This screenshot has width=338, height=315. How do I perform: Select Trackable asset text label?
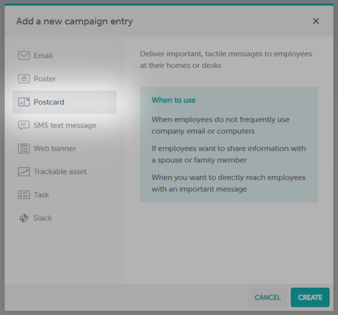click(60, 172)
